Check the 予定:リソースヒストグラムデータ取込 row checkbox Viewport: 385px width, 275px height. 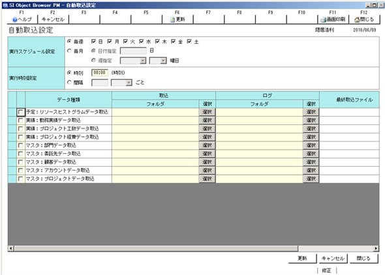click(x=21, y=112)
